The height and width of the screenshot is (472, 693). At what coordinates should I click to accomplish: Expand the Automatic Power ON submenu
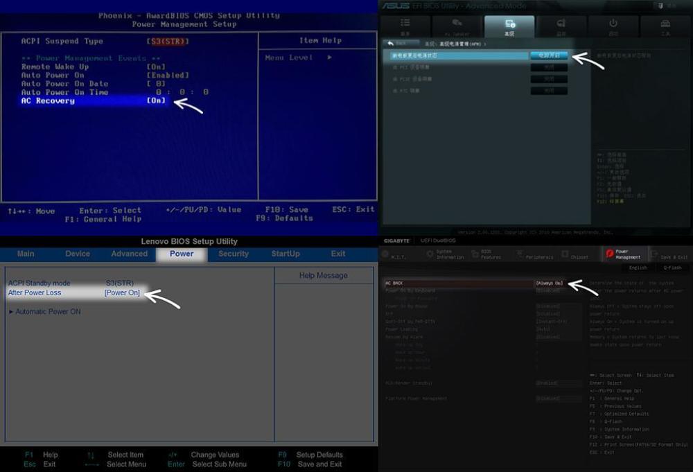[45, 312]
